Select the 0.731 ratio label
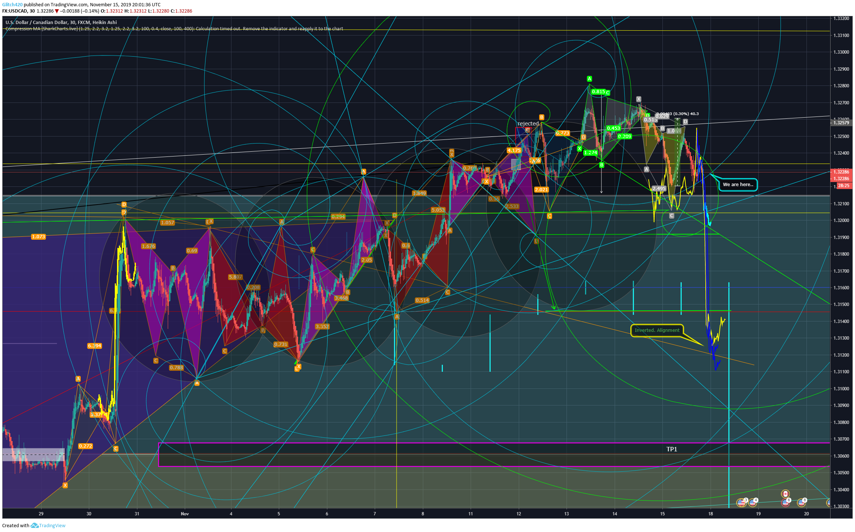Screen dimensions: 855x532 [281, 344]
